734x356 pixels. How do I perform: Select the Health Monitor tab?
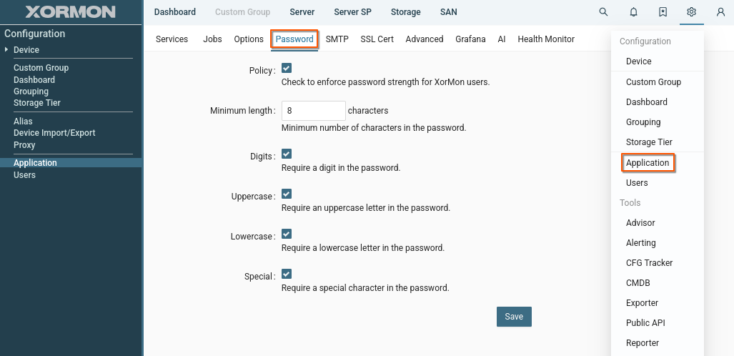point(546,39)
